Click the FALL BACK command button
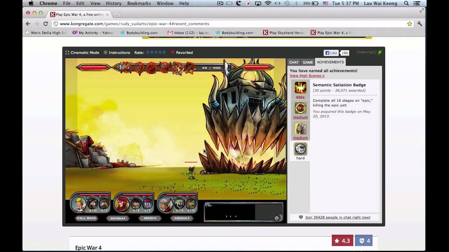 tap(86, 218)
